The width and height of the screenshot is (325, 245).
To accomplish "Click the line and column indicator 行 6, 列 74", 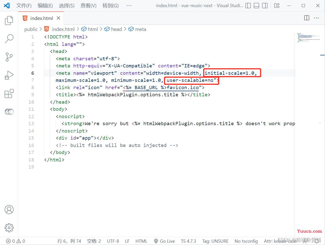I will [x=69, y=241].
